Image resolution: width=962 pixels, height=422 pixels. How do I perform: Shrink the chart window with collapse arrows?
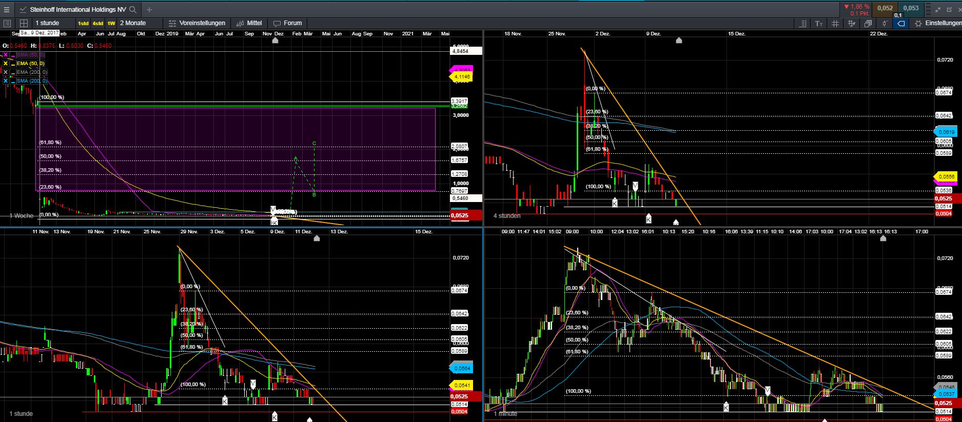pyautogui.click(x=937, y=9)
